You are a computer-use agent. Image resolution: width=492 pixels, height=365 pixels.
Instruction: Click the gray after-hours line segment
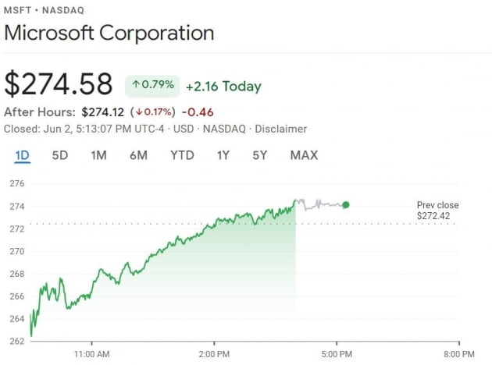320,204
